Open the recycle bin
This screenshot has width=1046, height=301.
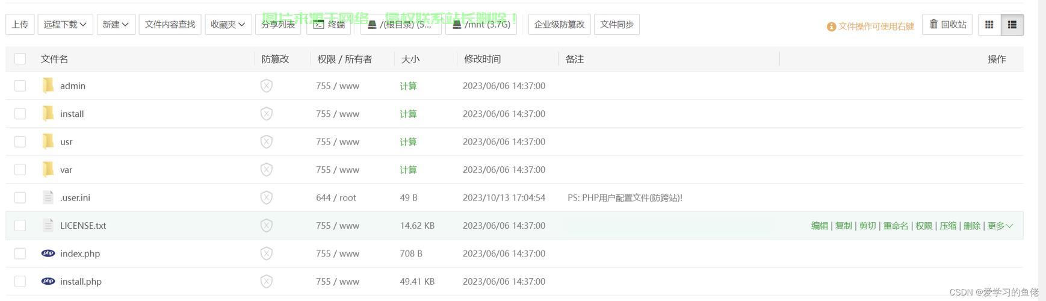947,25
